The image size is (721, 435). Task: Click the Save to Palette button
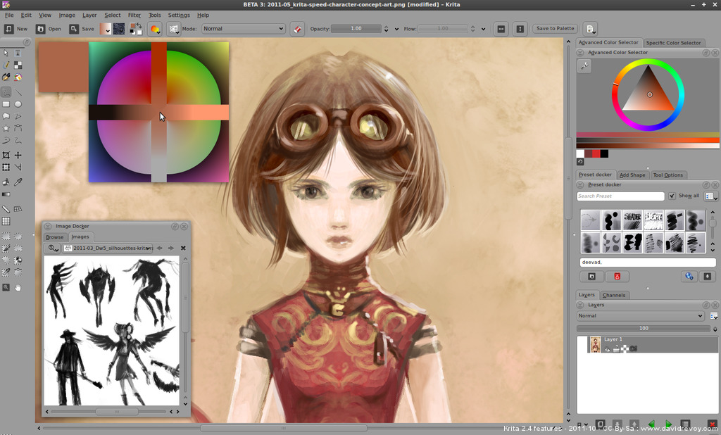(555, 28)
